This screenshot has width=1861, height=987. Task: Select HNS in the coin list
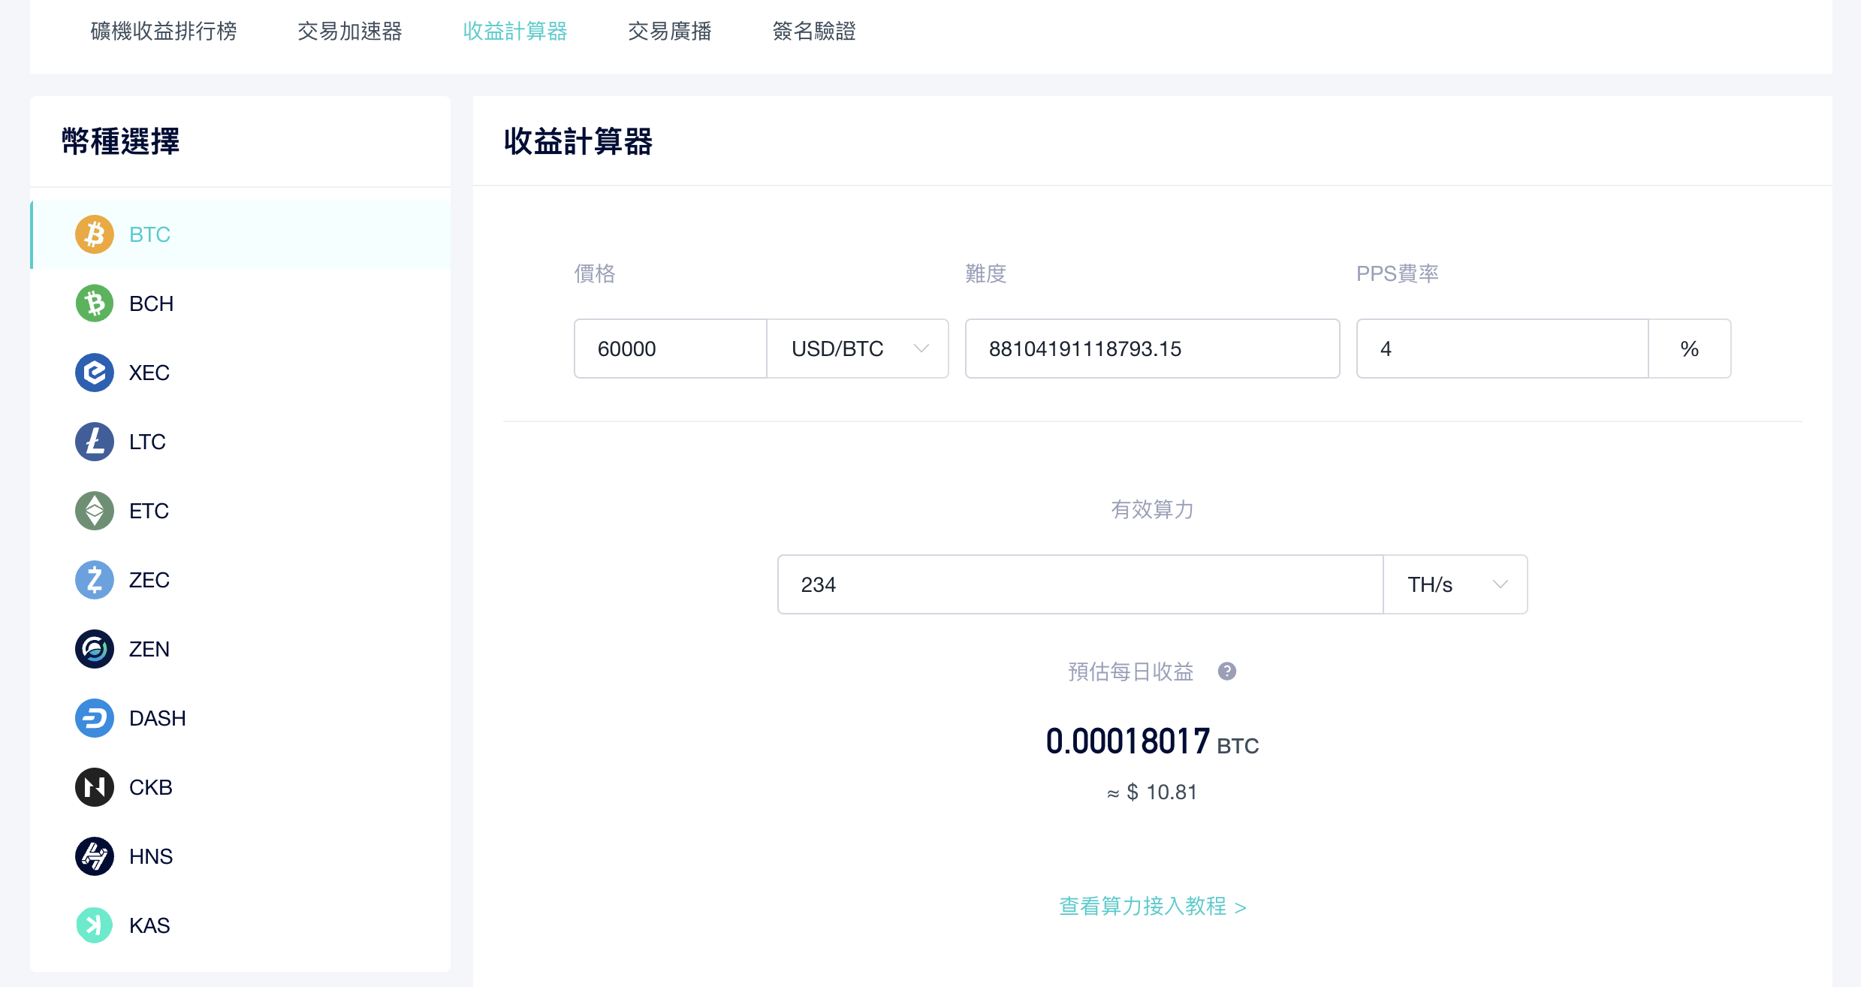pyautogui.click(x=240, y=856)
